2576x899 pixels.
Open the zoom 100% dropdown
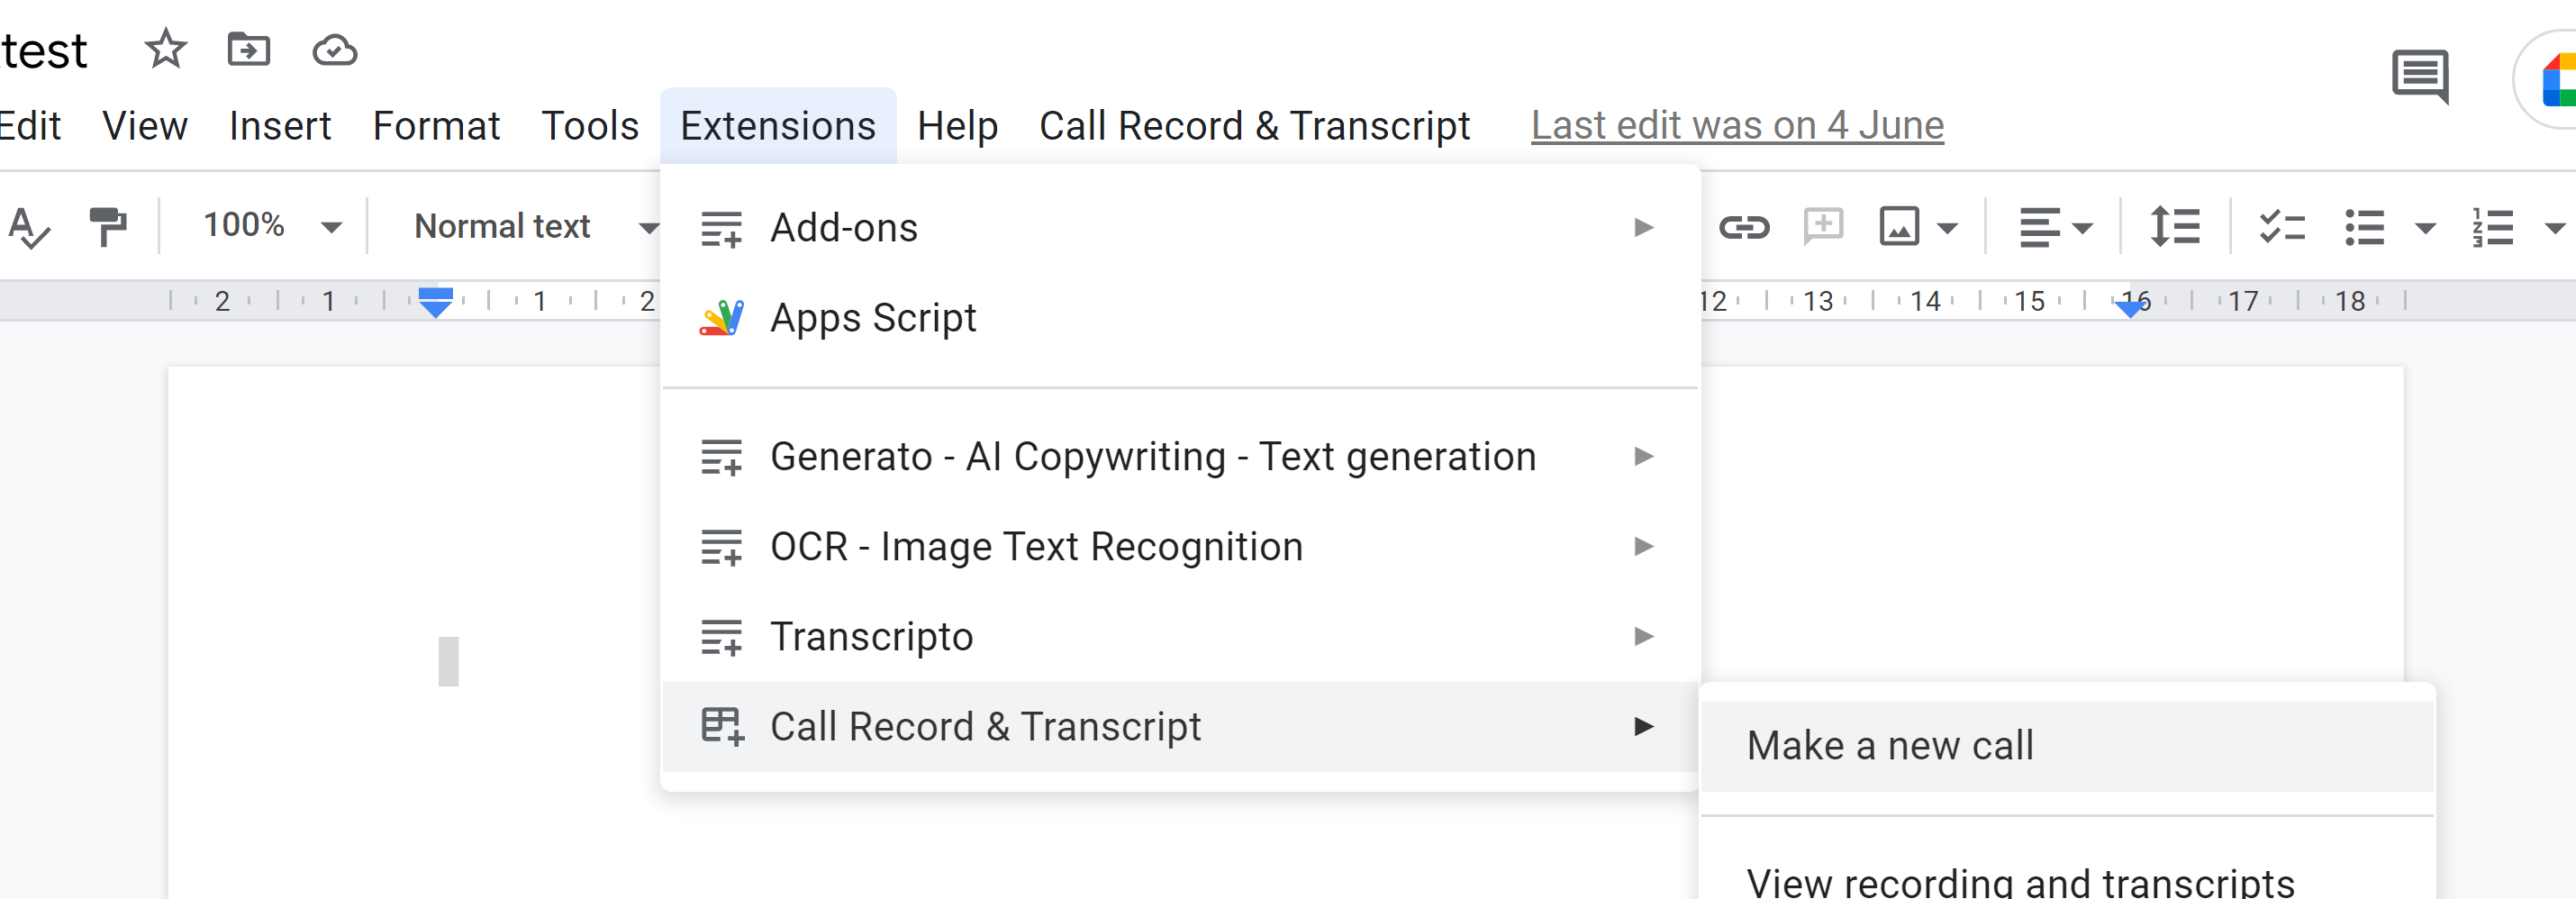point(271,227)
